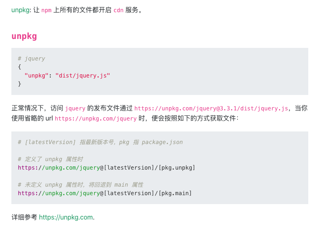Image resolution: width=318 pixels, height=226 pixels.
Task: Click the comment 定义了 unpkg 属性时
Action: coord(50,159)
